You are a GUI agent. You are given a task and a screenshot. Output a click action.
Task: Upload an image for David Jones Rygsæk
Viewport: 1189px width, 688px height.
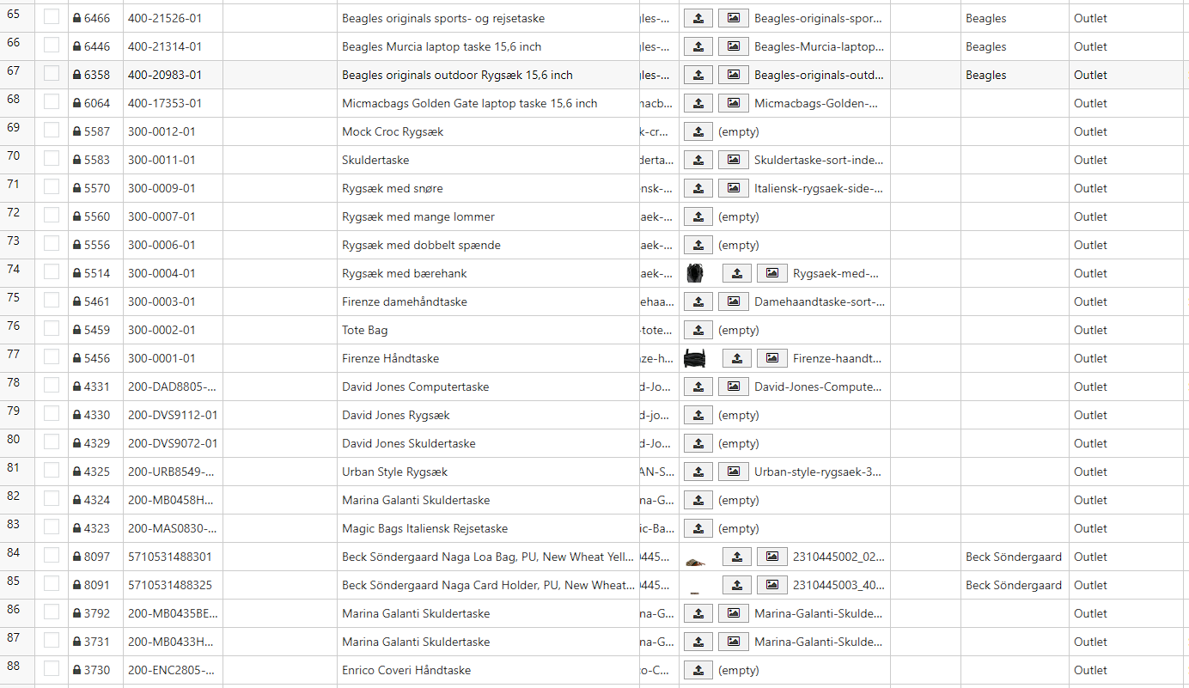pyautogui.click(x=698, y=415)
